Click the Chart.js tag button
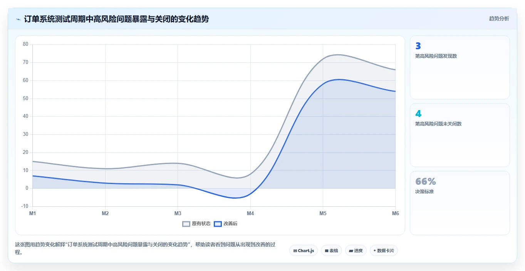The height and width of the screenshot is (271, 525). click(304, 251)
